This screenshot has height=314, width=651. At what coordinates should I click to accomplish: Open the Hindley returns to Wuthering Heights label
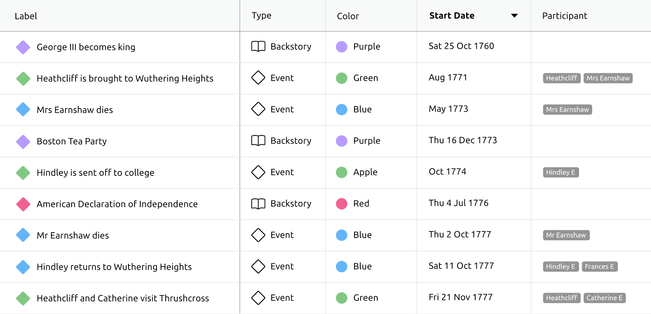coord(114,267)
